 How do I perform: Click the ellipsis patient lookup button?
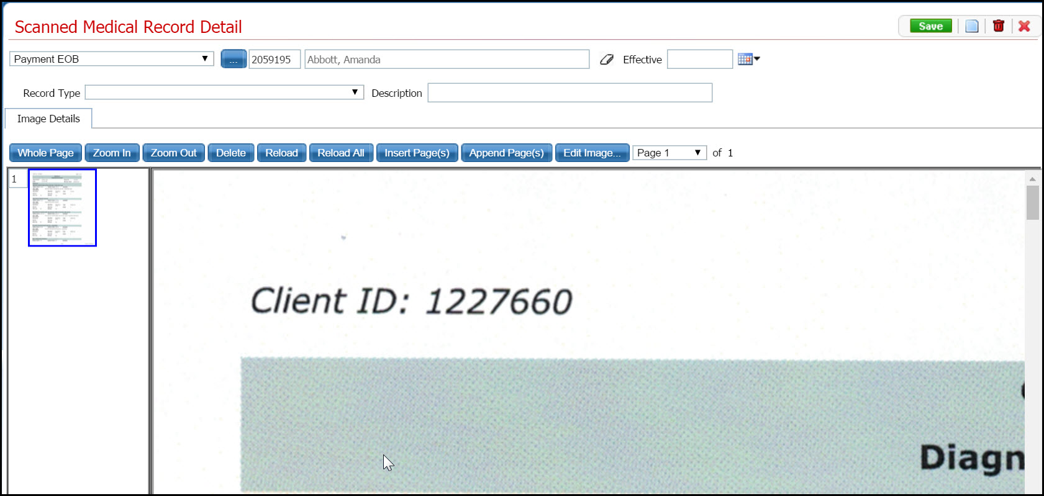coord(234,60)
